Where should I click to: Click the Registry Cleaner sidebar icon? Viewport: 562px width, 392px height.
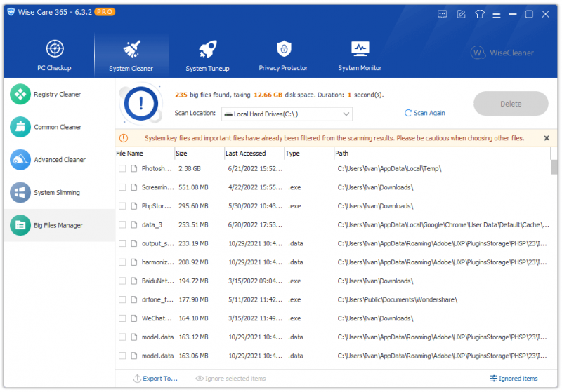pos(20,95)
